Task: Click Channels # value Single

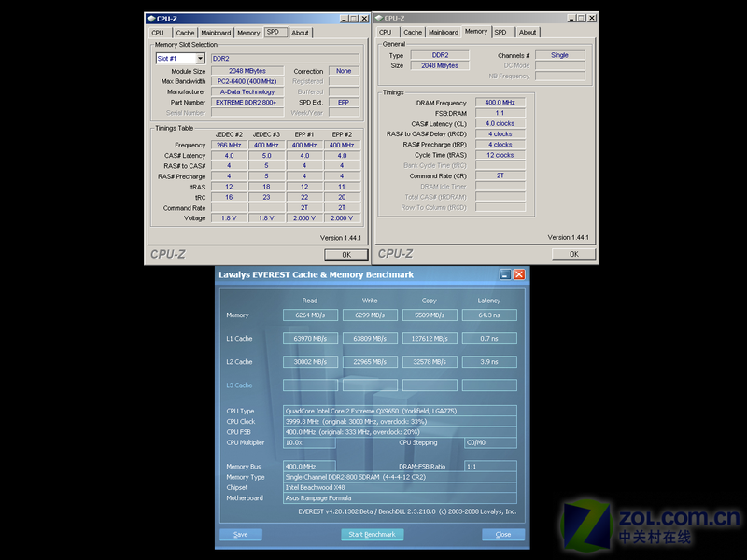Action: (559, 55)
